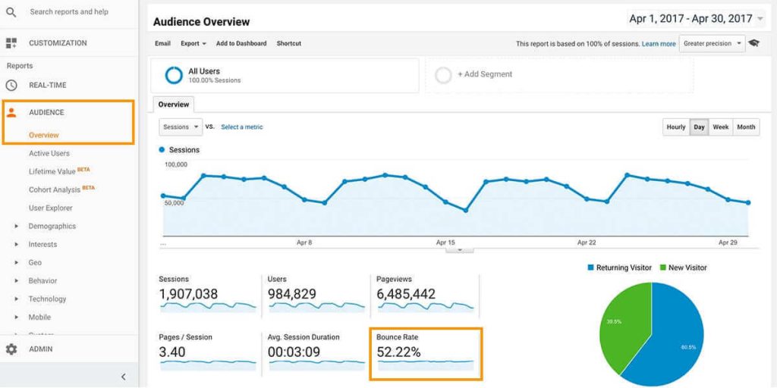
Task: Set chart granularity to Hourly
Action: pyautogui.click(x=675, y=127)
